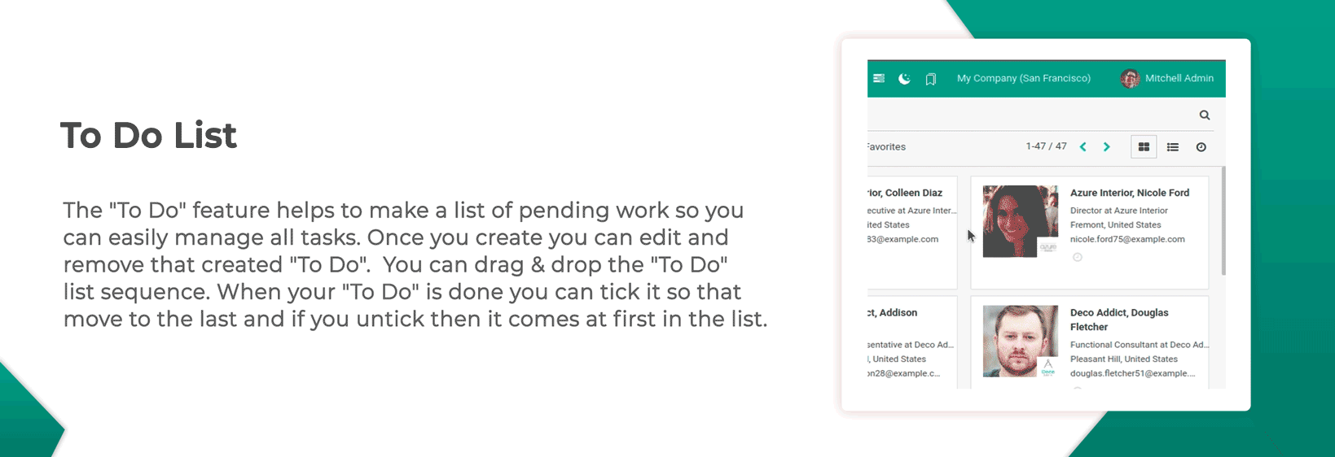This screenshot has height=457, width=1335.
Task: Click Douglas Fletcher's profile photo
Action: pyautogui.click(x=1021, y=341)
